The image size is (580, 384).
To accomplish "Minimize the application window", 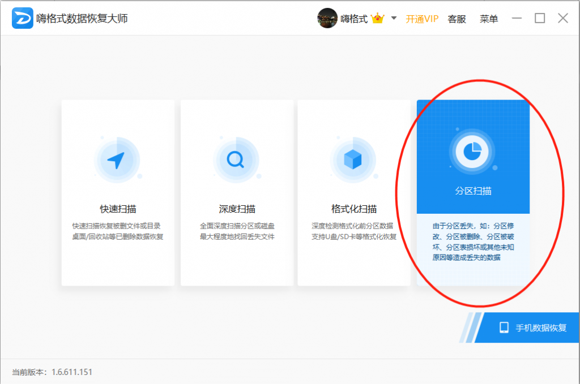I will [517, 18].
